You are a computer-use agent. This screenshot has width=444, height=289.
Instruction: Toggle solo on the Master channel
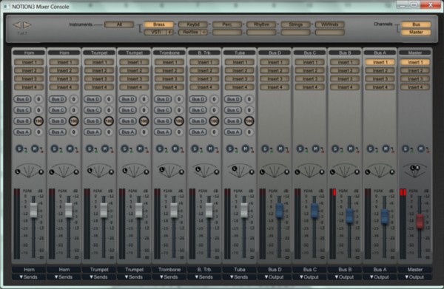tap(406, 149)
